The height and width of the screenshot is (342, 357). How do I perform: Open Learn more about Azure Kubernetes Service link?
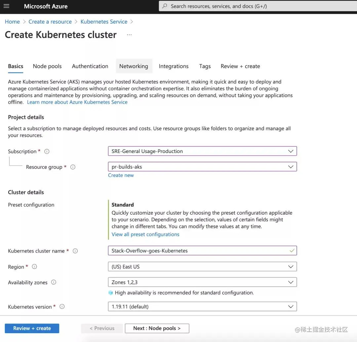(x=77, y=102)
